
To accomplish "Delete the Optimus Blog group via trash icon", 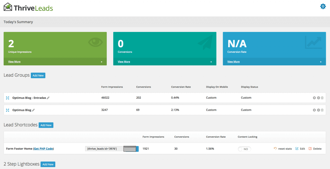I will 322,110.
